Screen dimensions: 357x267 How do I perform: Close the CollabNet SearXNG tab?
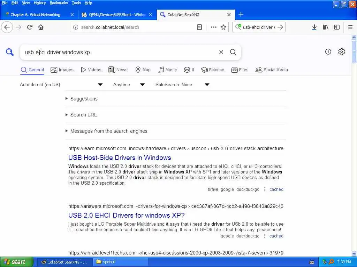pos(229,15)
